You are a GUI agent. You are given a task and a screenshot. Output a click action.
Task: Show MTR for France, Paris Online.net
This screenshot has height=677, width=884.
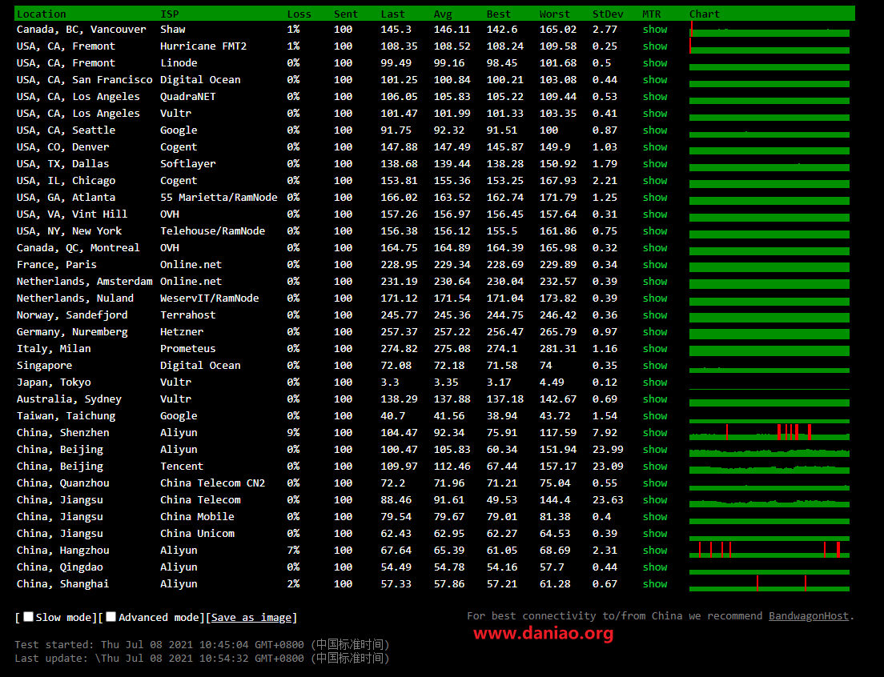click(654, 265)
